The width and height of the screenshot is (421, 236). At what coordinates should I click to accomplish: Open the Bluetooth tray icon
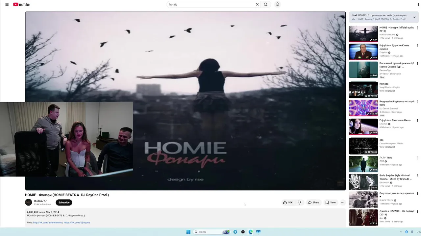pyautogui.click(x=407, y=232)
